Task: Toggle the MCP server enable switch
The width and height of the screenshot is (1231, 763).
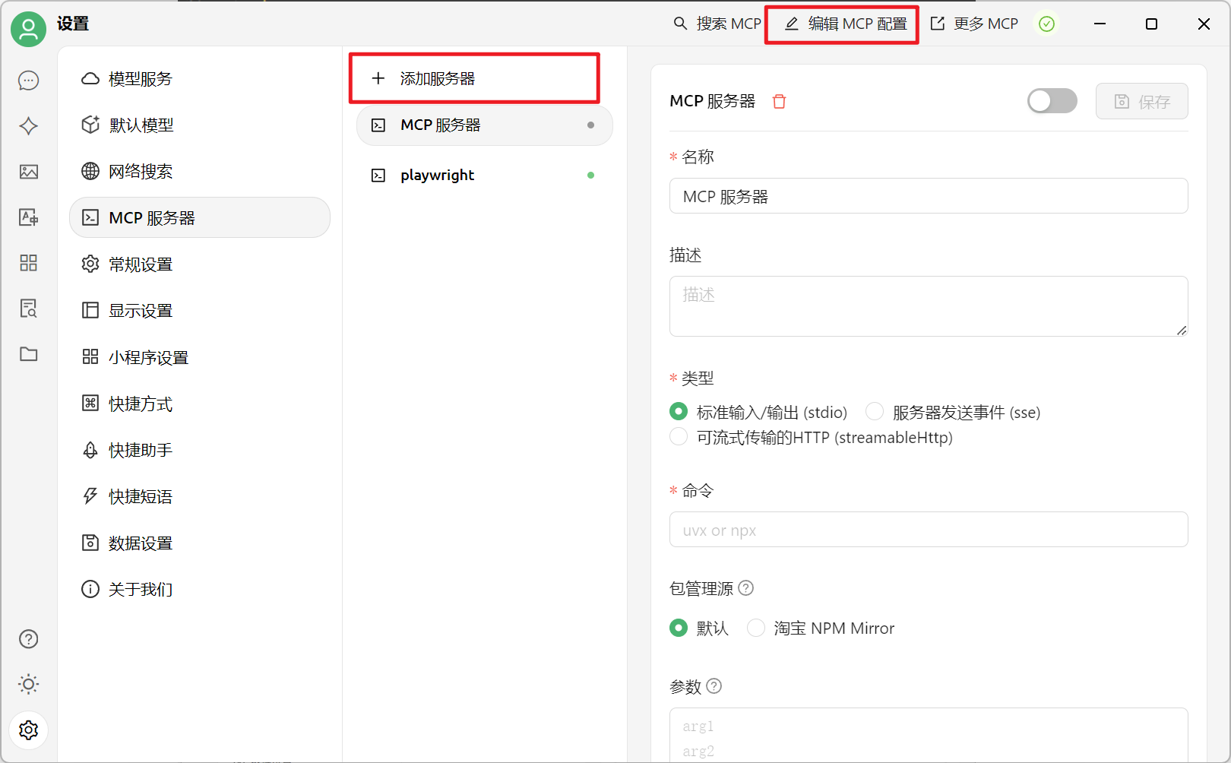Action: point(1052,101)
